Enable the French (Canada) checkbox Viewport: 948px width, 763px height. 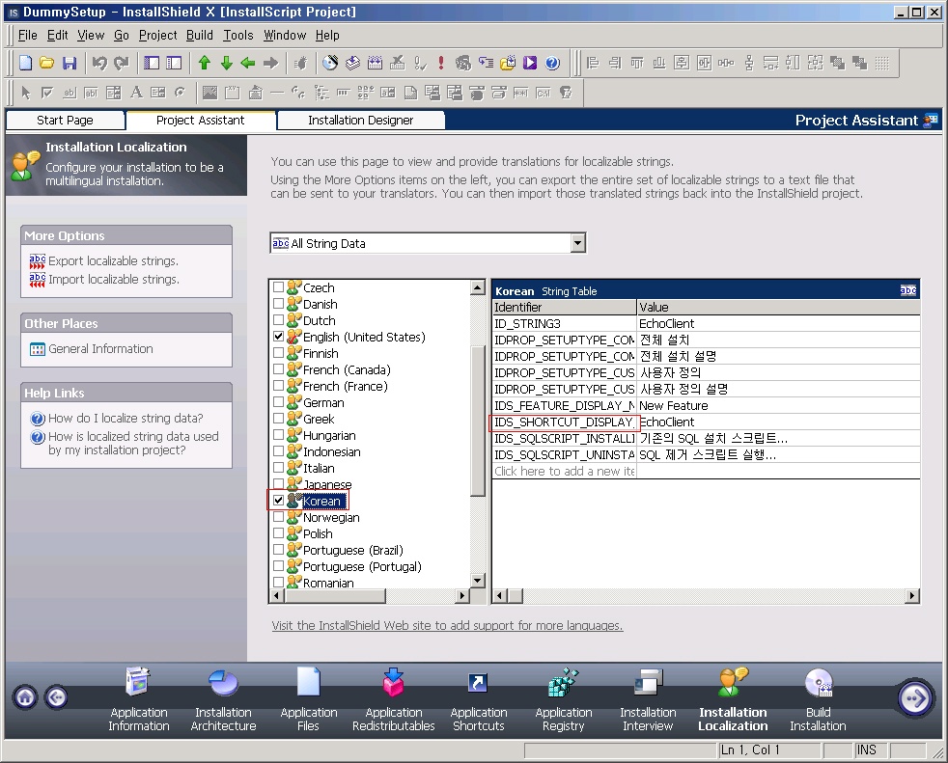pyautogui.click(x=279, y=368)
